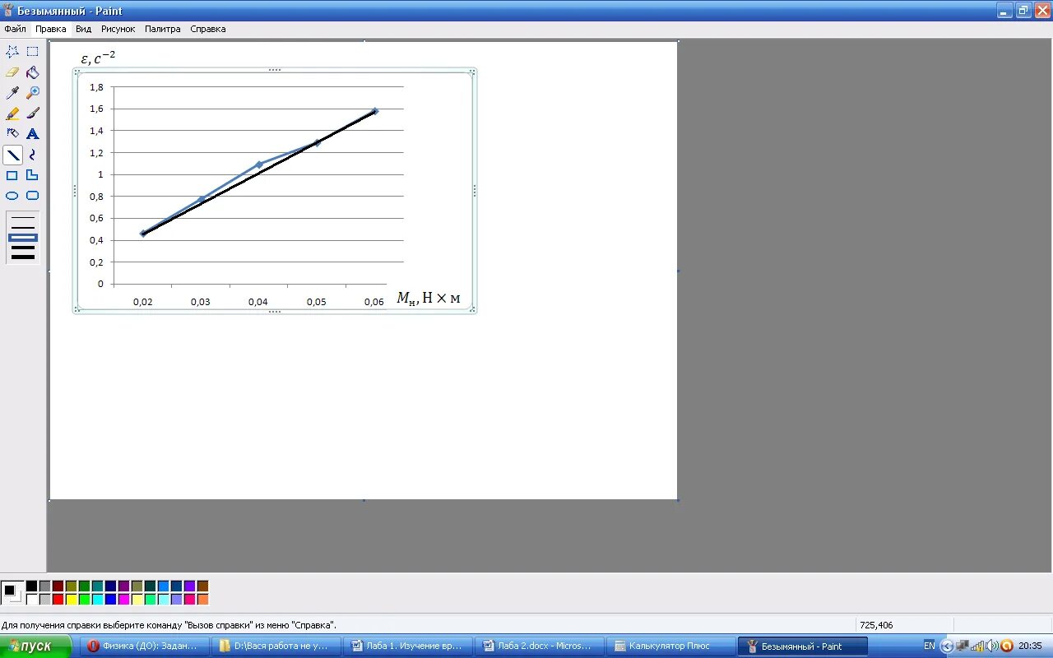Switch to Лаба 1 Word taskbar window

point(408,646)
